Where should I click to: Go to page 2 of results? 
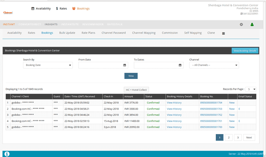pyautogui.click(x=229, y=138)
